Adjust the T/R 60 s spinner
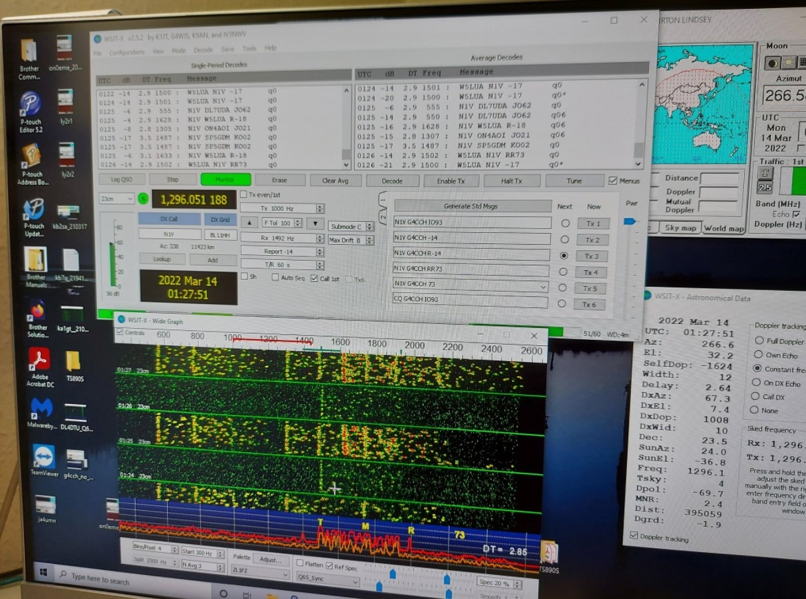The height and width of the screenshot is (599, 806). coord(320,265)
